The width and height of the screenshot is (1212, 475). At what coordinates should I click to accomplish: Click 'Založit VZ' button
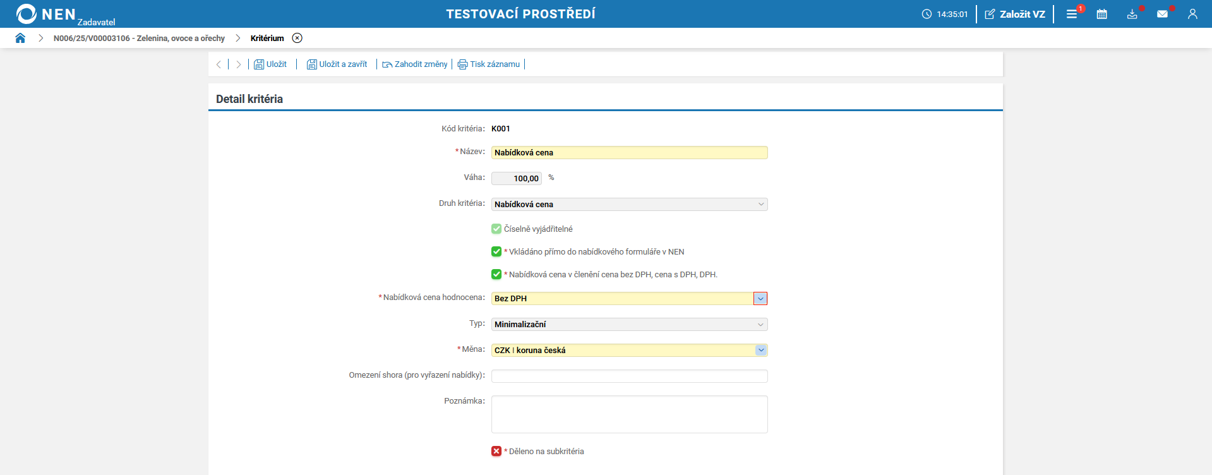click(1015, 14)
